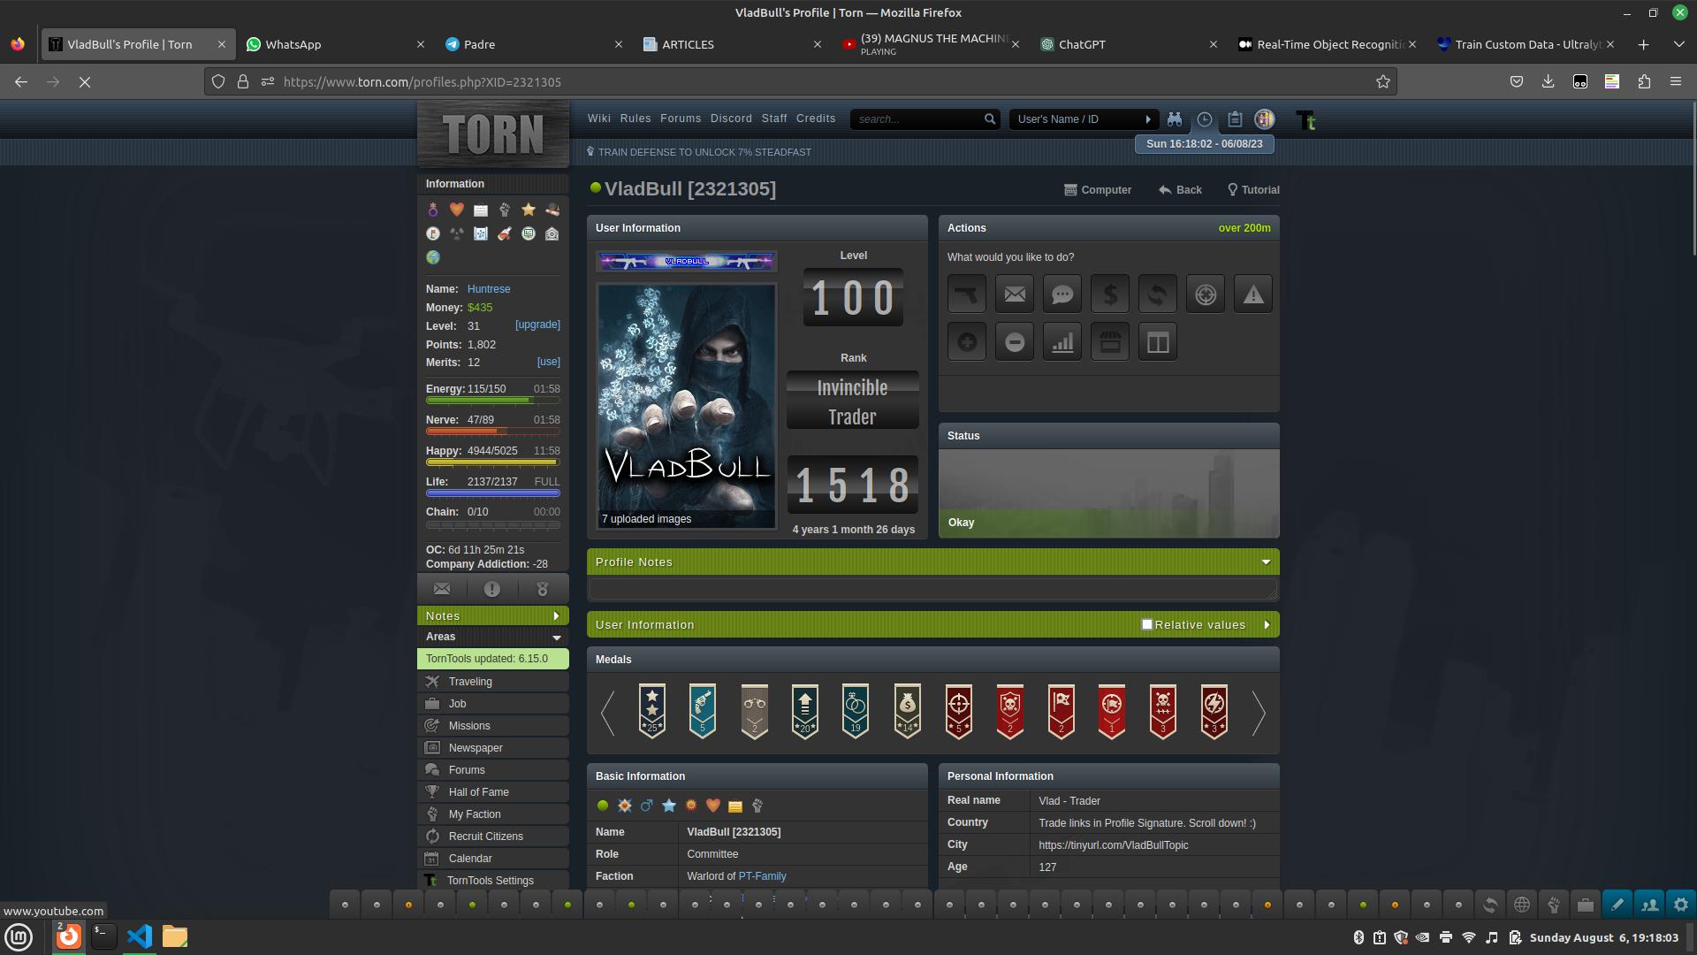Click the Nerve progress bar
This screenshot has height=955, width=1697.
pyautogui.click(x=493, y=432)
